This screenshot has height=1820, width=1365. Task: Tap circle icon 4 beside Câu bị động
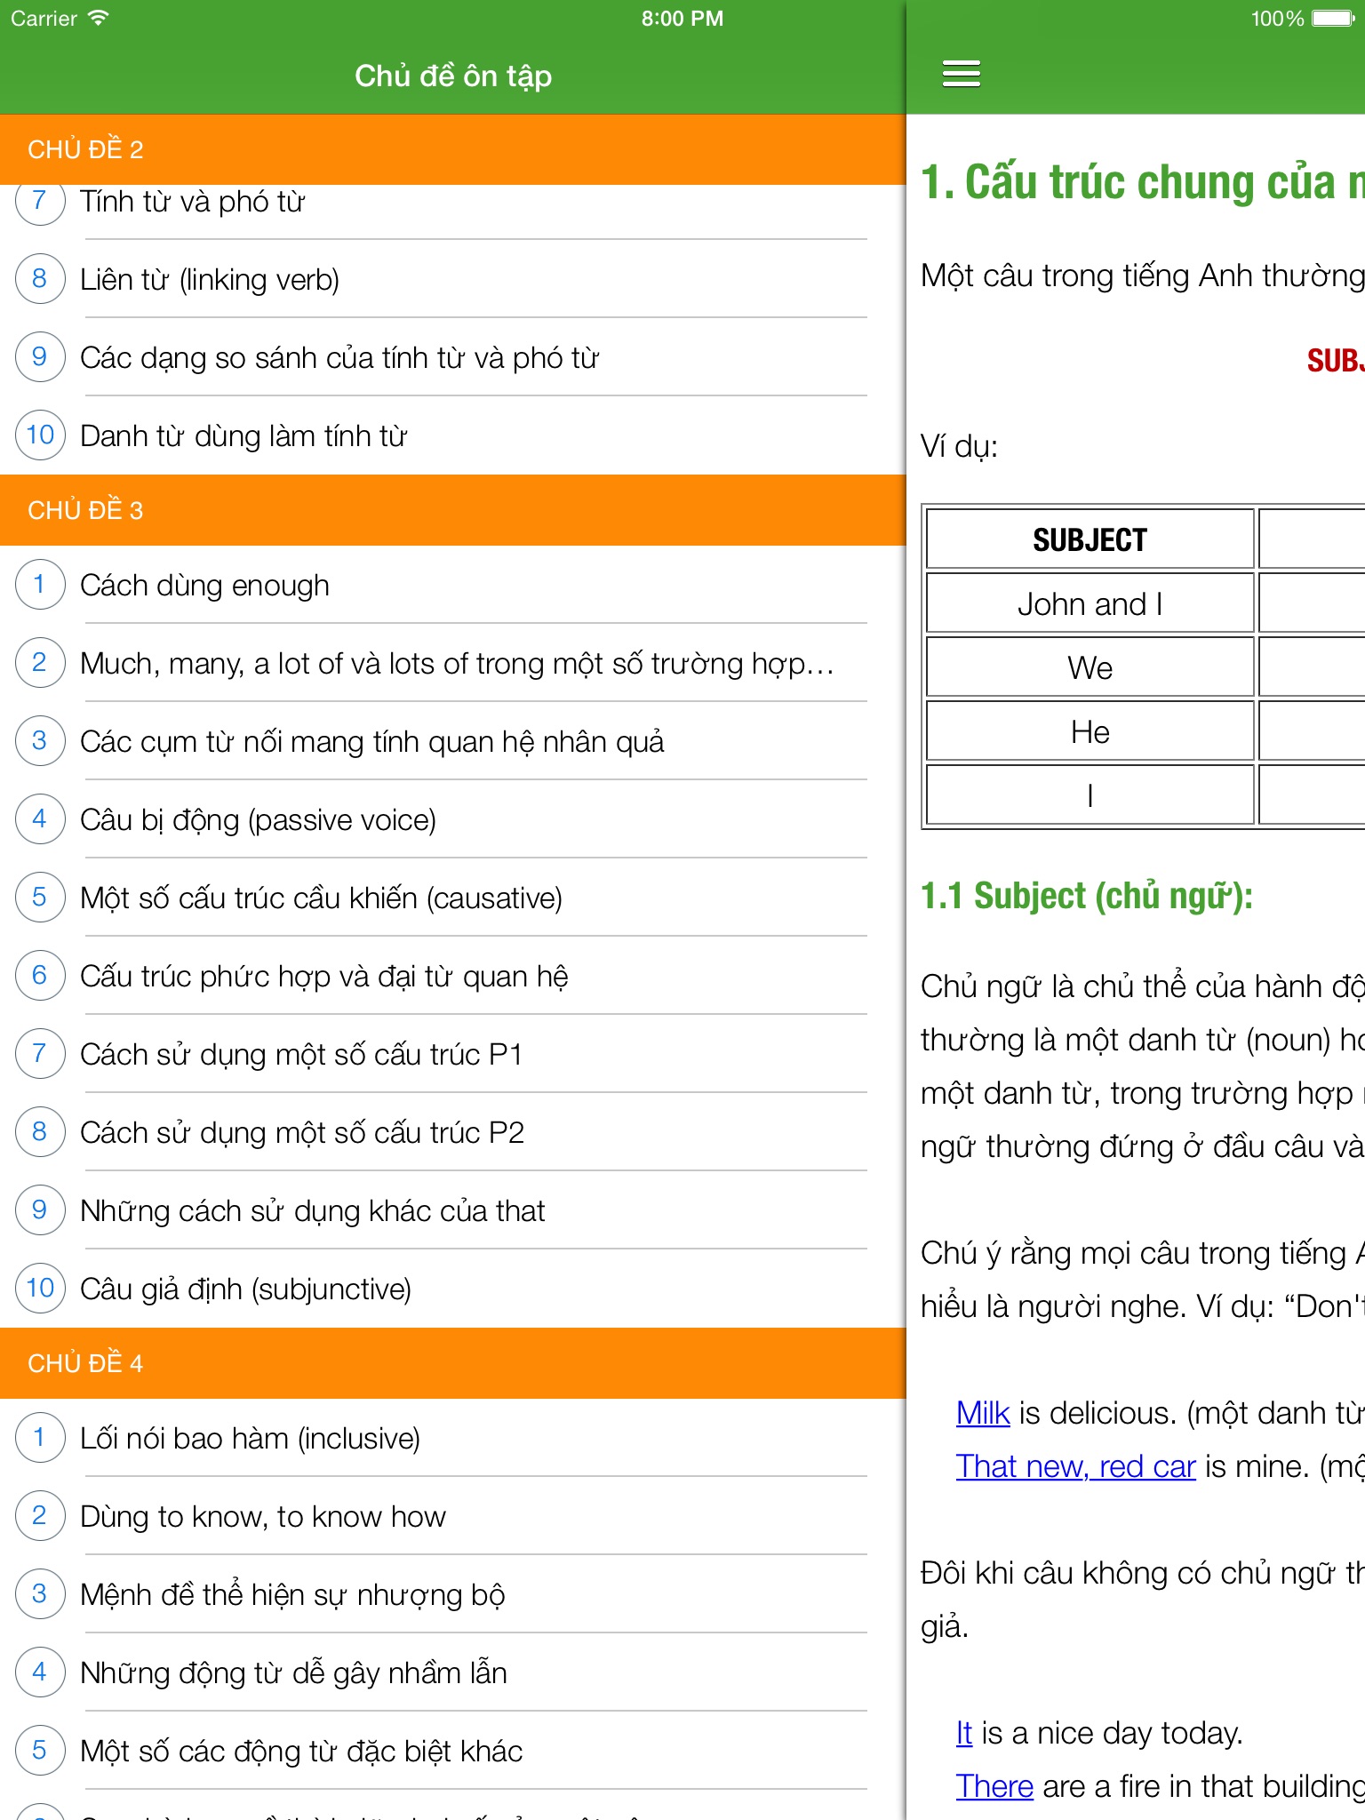pos(40,819)
